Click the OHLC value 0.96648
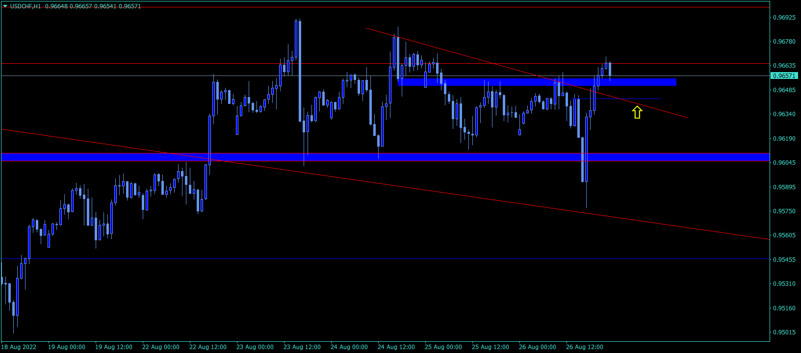This screenshot has height=353, width=801. 56,6
